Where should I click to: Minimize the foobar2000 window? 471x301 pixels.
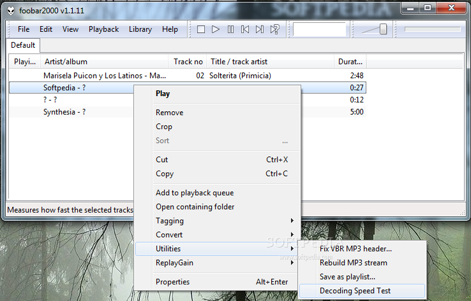(410, 8)
